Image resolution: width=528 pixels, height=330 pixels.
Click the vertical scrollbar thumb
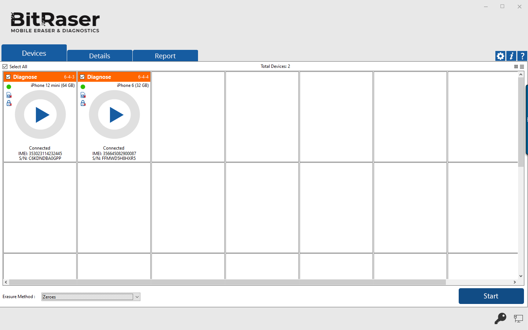(x=521, y=122)
